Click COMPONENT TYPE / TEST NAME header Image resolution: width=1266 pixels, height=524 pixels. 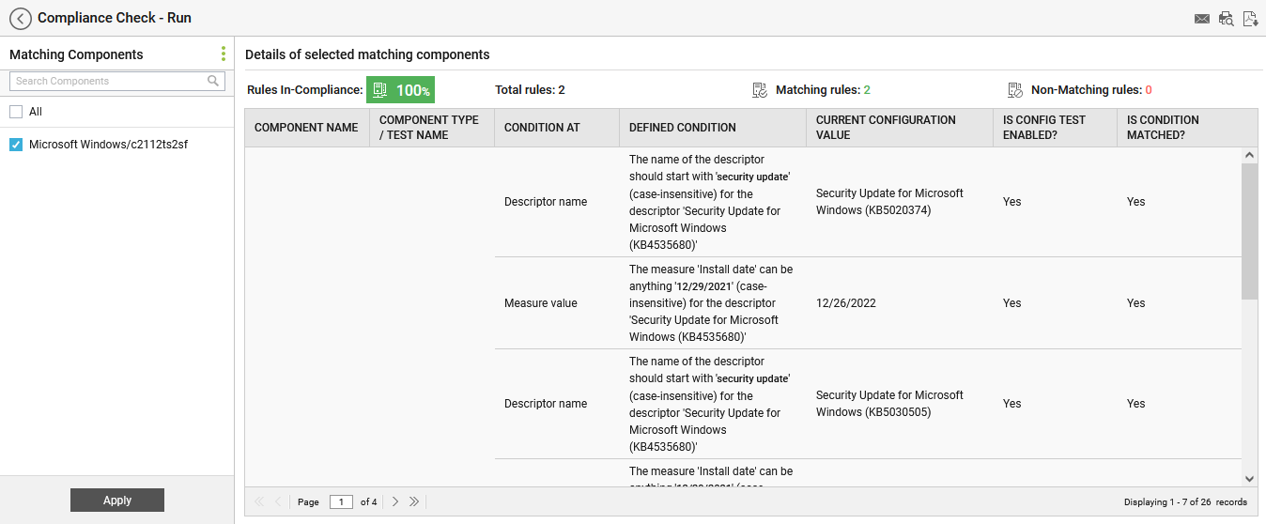(x=431, y=128)
